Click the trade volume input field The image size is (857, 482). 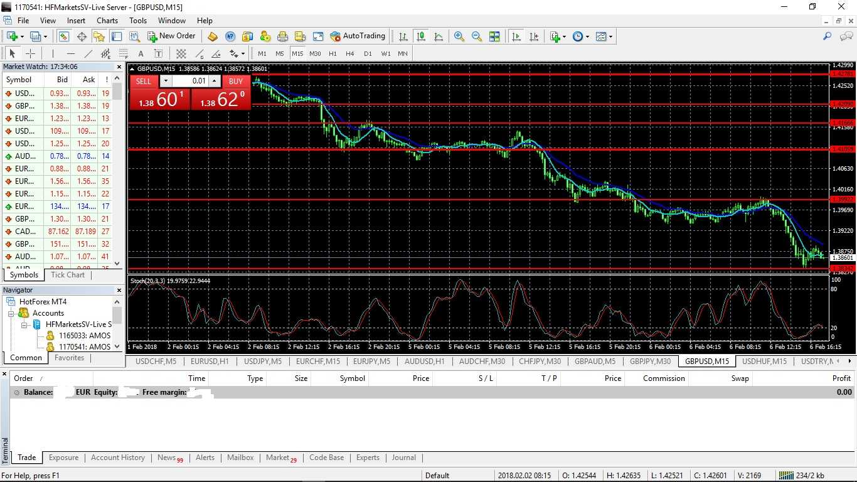point(190,81)
